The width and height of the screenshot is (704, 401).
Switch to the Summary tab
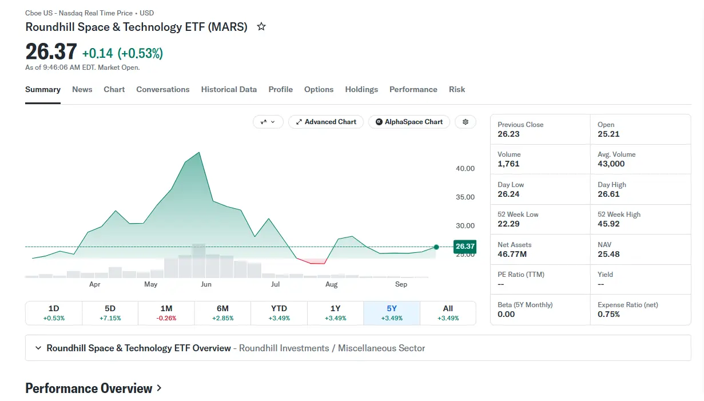43,90
